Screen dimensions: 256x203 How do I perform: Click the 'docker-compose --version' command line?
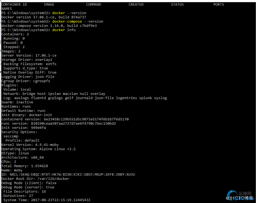coord(52,21)
